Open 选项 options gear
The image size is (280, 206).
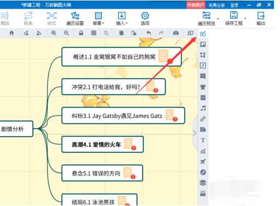click(145, 19)
